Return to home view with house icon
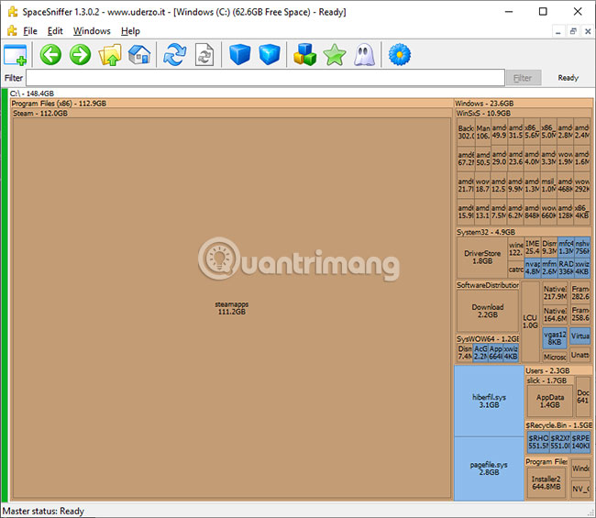596x518 pixels. point(139,55)
